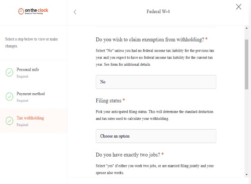Click the Required label under Tax withholding
The image size is (251, 184).
(22, 125)
